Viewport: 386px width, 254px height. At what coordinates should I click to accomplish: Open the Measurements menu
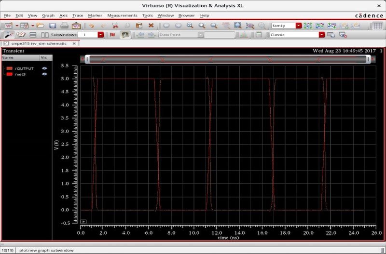pyautogui.click(x=122, y=15)
